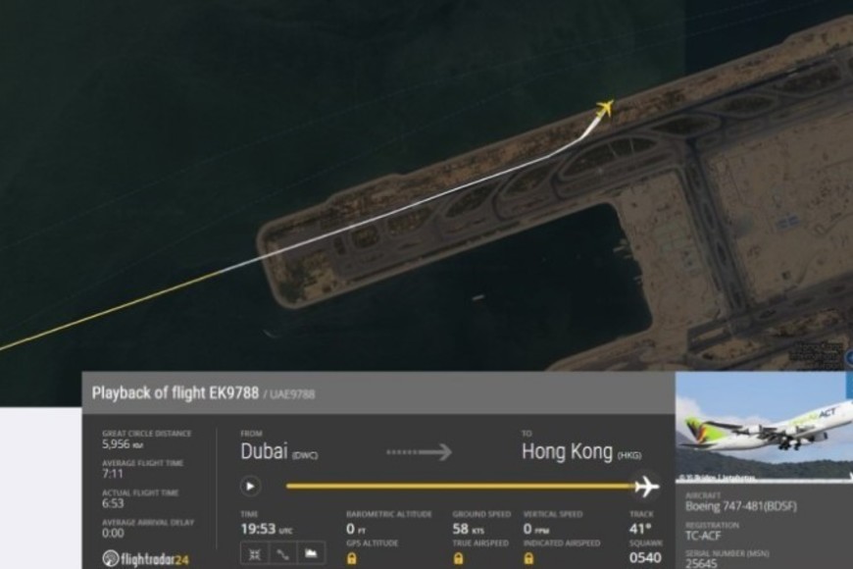Image resolution: width=853 pixels, height=569 pixels.
Task: Toggle the speed and altitude graph
Action: [x=311, y=554]
